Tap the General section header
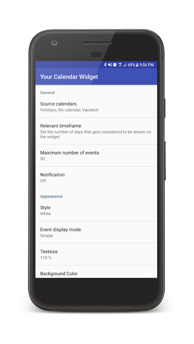This screenshot has width=194, height=344. point(47,92)
